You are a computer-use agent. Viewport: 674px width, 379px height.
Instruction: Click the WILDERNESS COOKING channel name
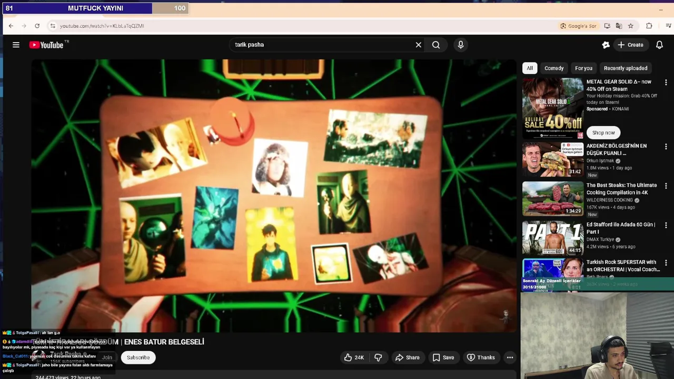pyautogui.click(x=610, y=200)
